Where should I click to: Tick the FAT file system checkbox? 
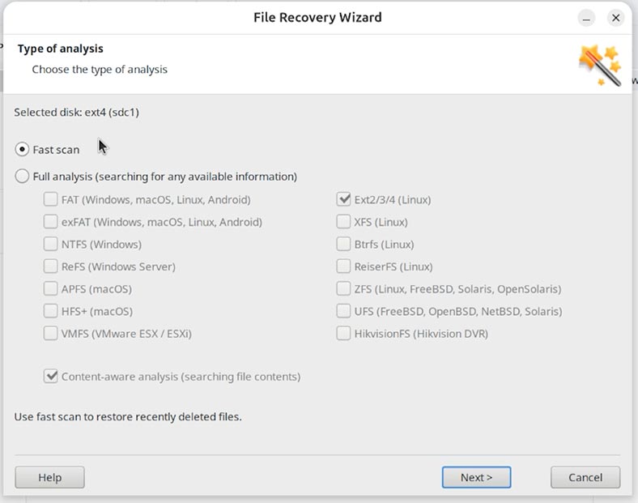click(x=50, y=199)
